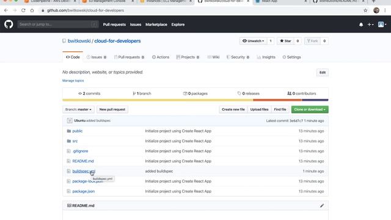
Task: Open the buildspec.yml file
Action: [x=84, y=171]
